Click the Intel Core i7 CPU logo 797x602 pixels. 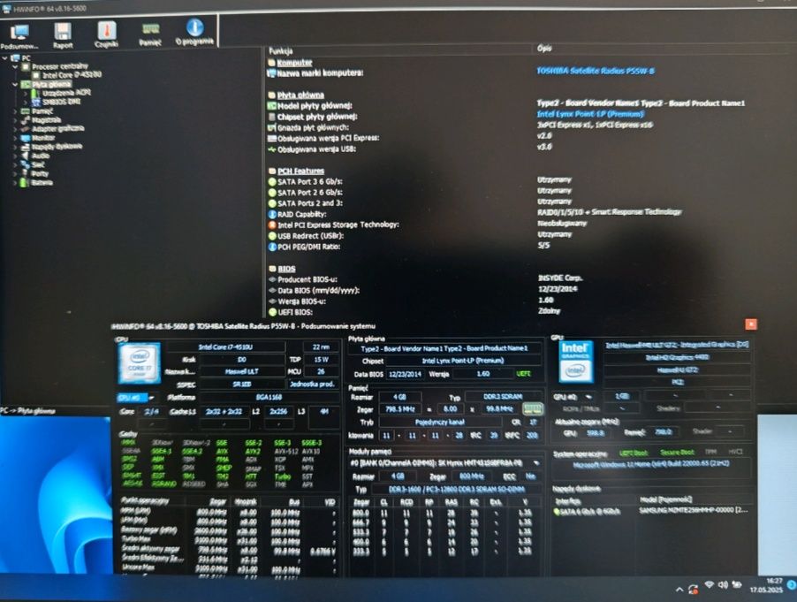139,362
